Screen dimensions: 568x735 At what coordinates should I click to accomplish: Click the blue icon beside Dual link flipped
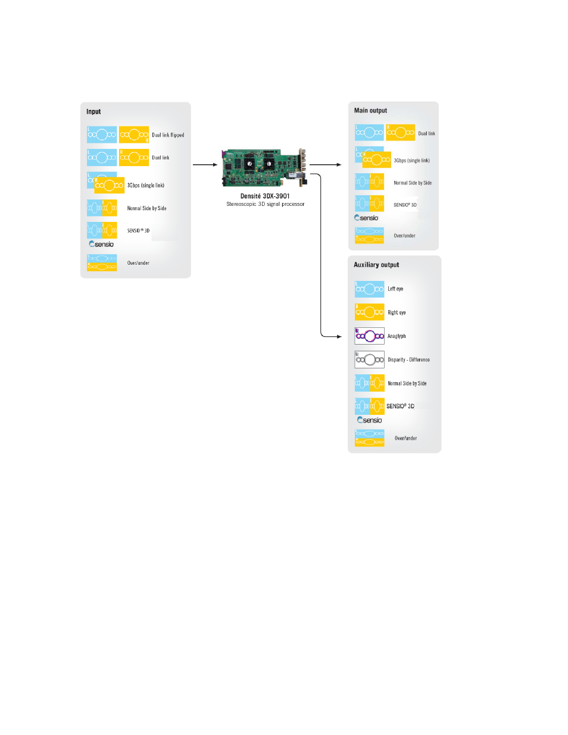click(x=102, y=135)
